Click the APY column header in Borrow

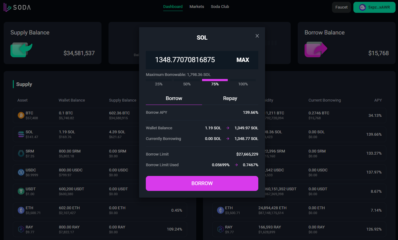[378, 100]
